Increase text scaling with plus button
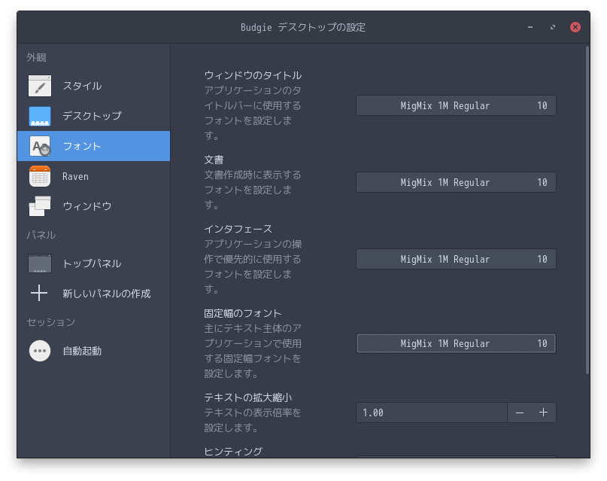The width and height of the screenshot is (607, 481). (x=544, y=413)
